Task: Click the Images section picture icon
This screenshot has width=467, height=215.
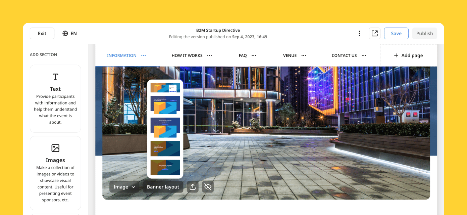Action: click(55, 148)
